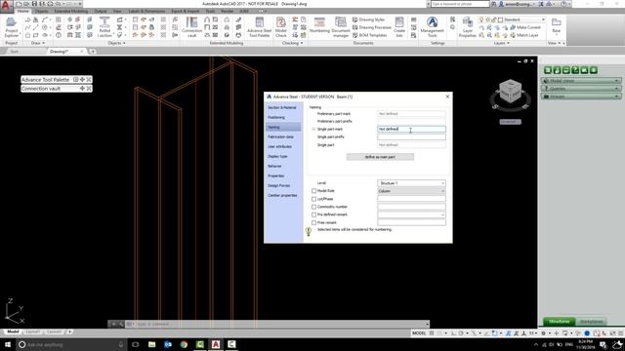Click the Single part prefix field

tap(411, 136)
